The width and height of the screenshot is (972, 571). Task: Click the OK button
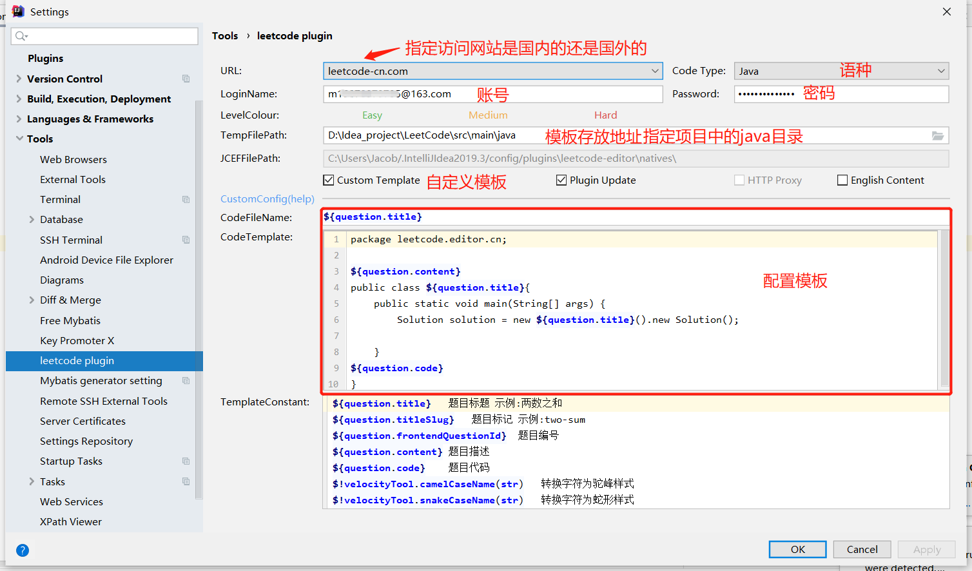click(797, 549)
